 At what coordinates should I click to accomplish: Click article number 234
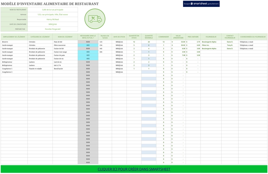[105, 45]
